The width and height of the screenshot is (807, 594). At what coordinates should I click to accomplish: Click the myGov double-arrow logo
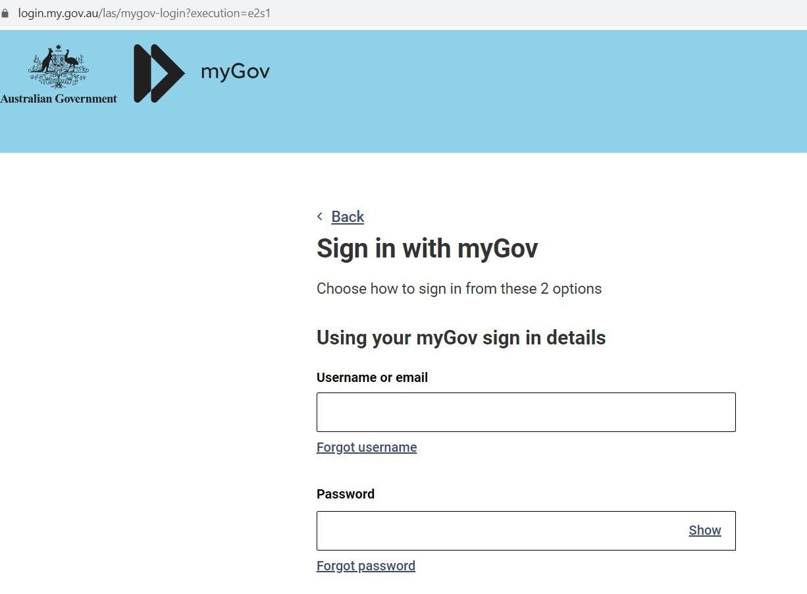coord(159,73)
